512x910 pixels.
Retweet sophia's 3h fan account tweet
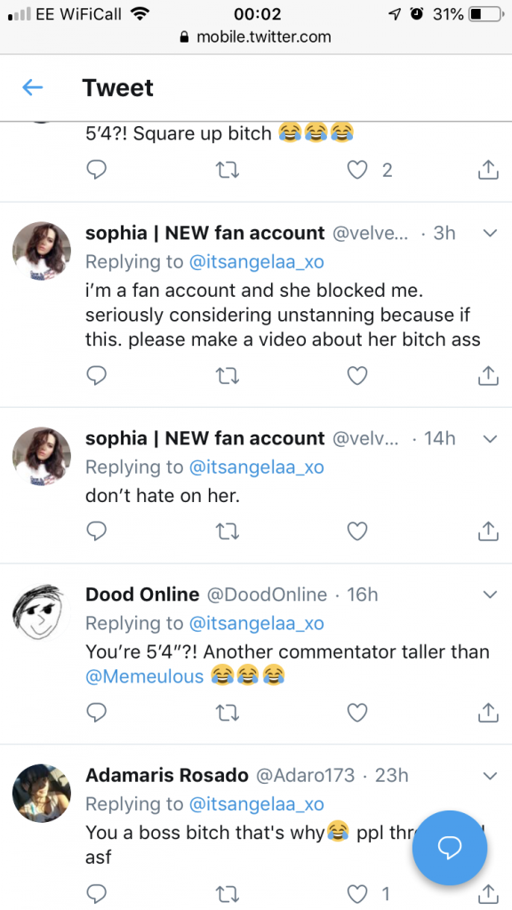tap(227, 376)
